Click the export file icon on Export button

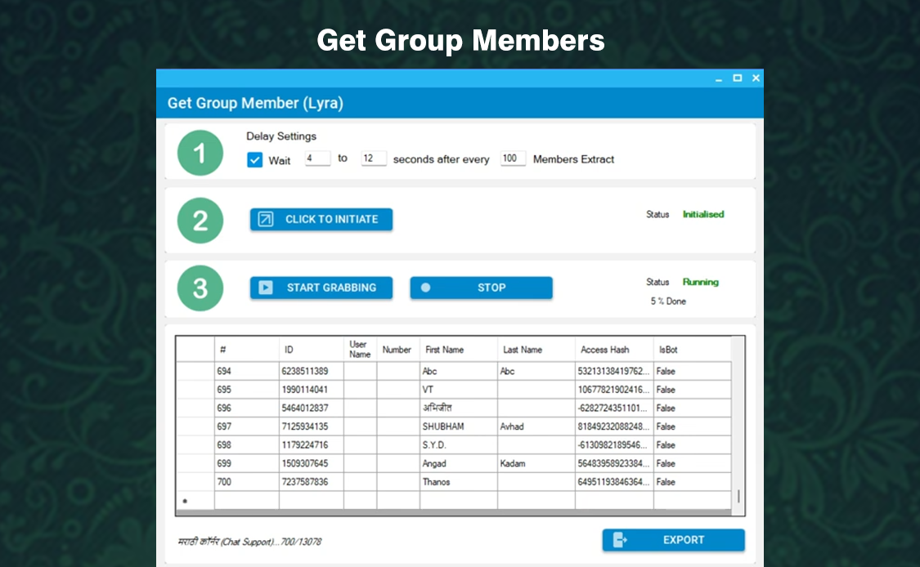[621, 540]
